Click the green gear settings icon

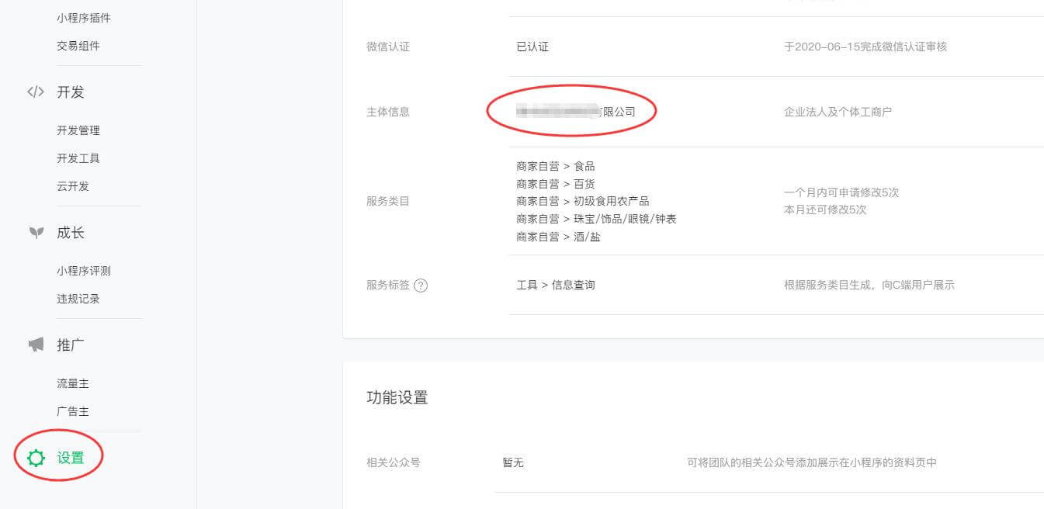click(x=36, y=458)
